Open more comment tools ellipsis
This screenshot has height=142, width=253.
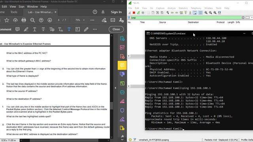pyautogui.click(x=95, y=29)
